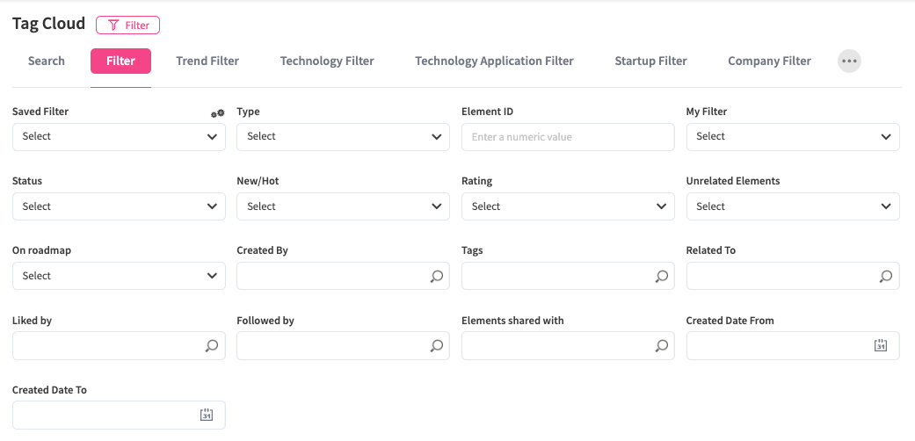The width and height of the screenshot is (915, 441).
Task: Click the gear icon next to Saved Filter
Action: click(217, 113)
